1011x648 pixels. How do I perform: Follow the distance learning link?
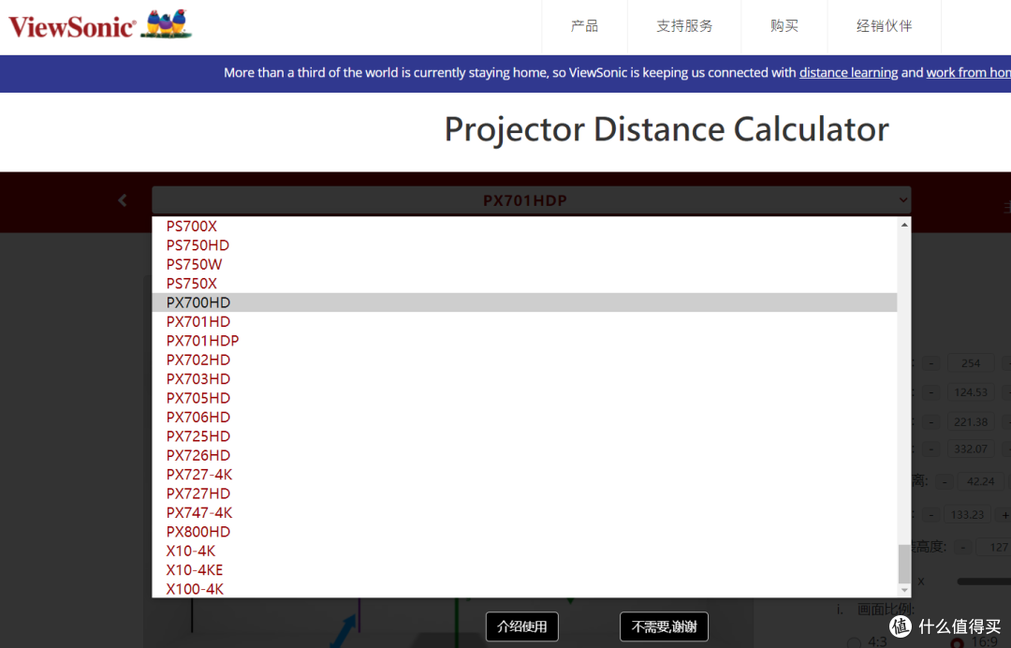click(x=848, y=73)
